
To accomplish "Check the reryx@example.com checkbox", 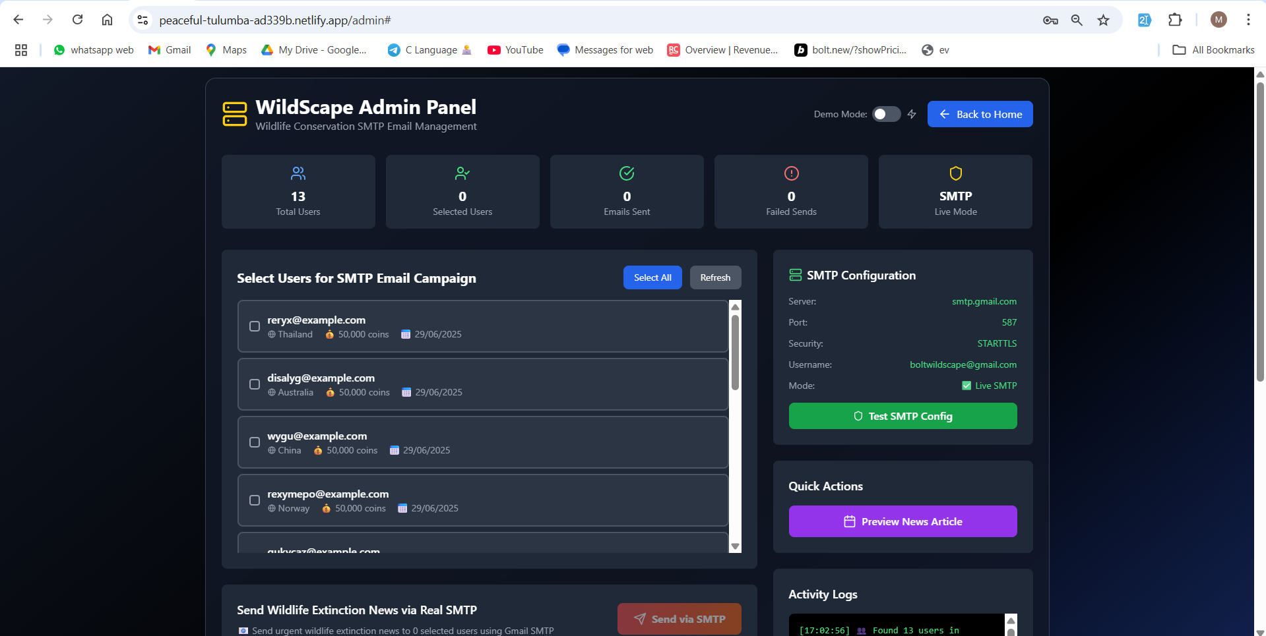I will 255,326.
